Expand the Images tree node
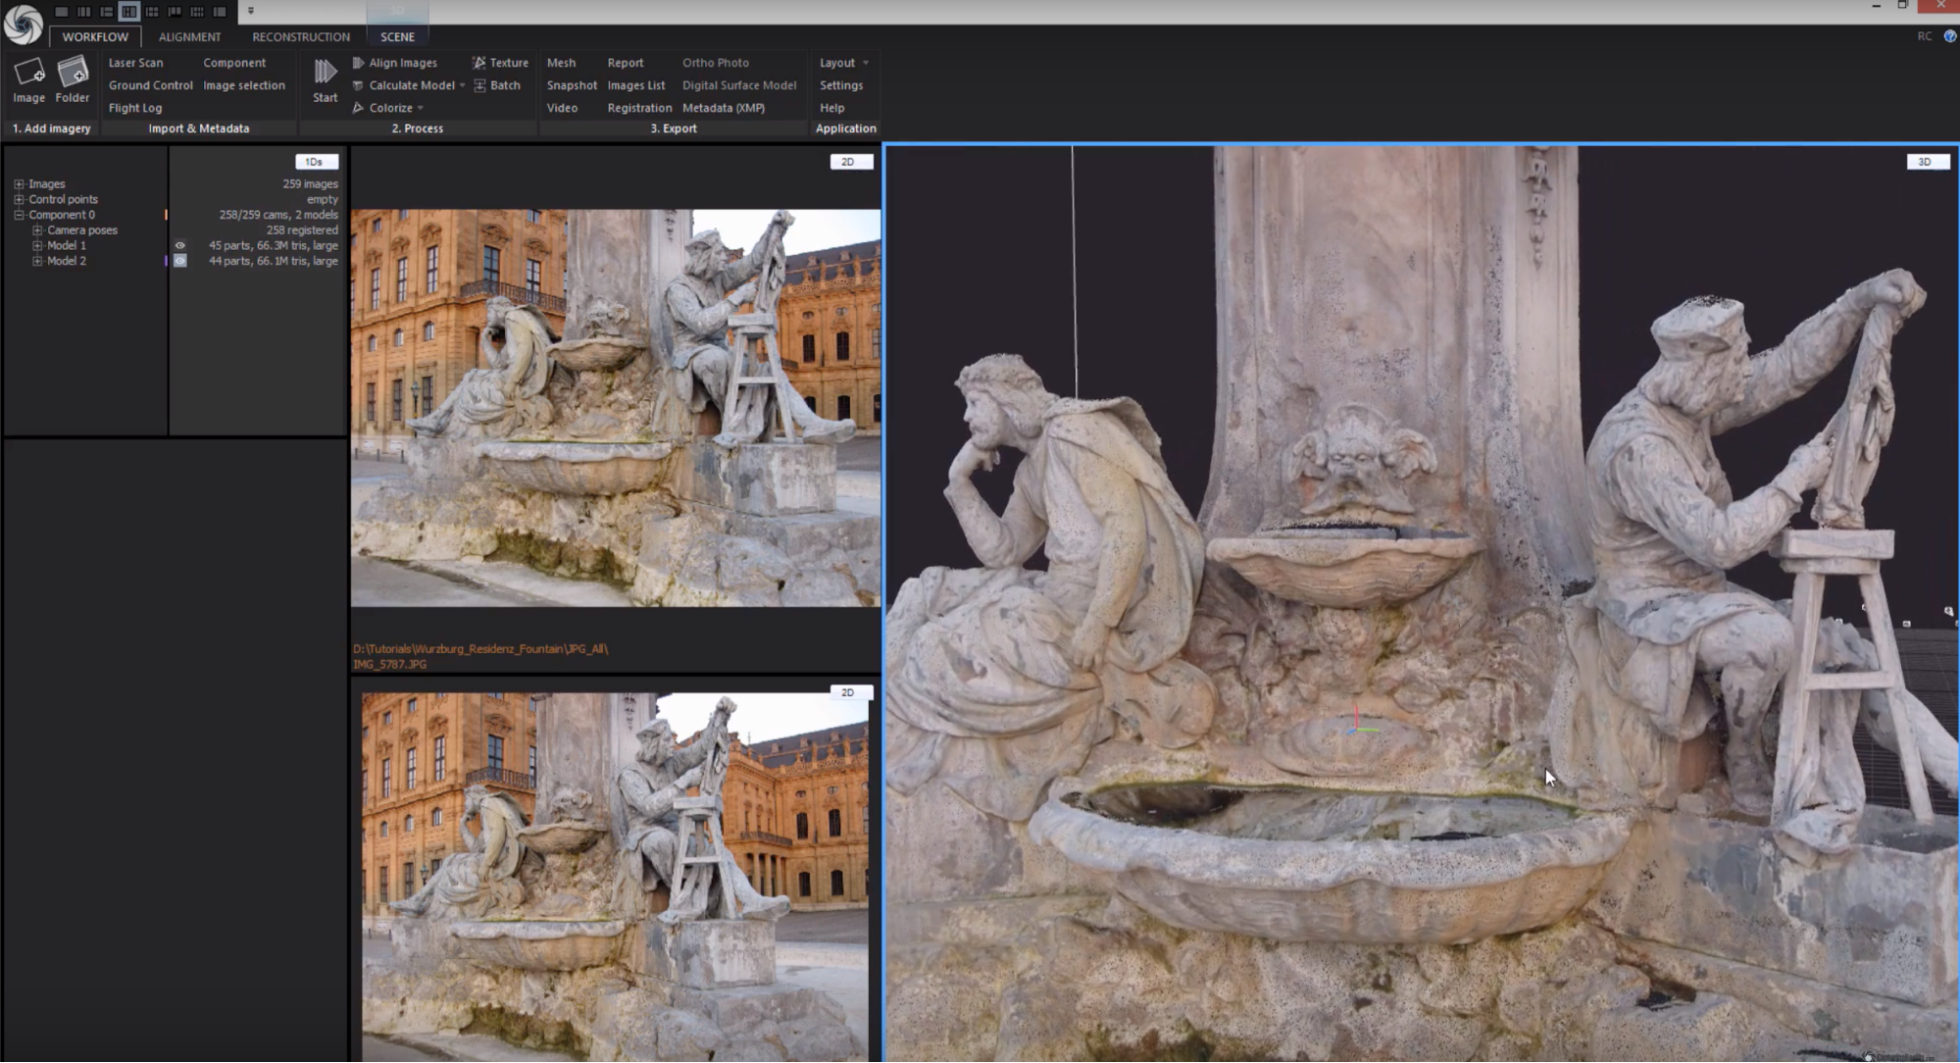The width and height of the screenshot is (1960, 1063). pyautogui.click(x=19, y=184)
